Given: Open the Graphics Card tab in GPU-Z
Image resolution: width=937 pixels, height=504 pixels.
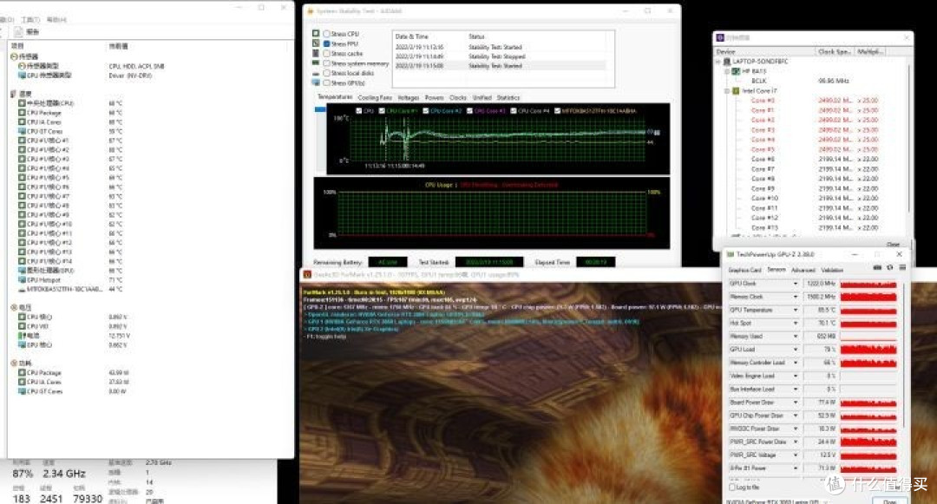Looking at the screenshot, I should point(744,270).
